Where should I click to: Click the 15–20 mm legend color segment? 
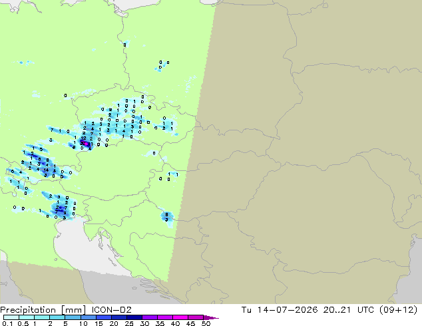(103, 317)
